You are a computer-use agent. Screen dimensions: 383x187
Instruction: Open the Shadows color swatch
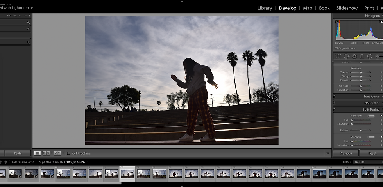(x=371, y=137)
